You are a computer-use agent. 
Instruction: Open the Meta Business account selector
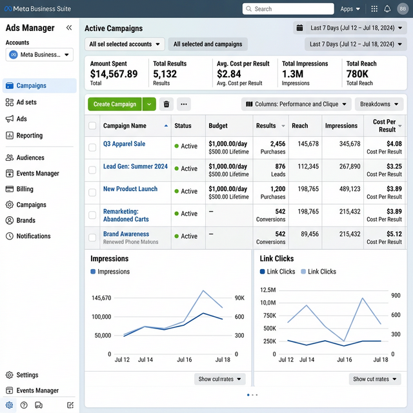click(x=40, y=55)
